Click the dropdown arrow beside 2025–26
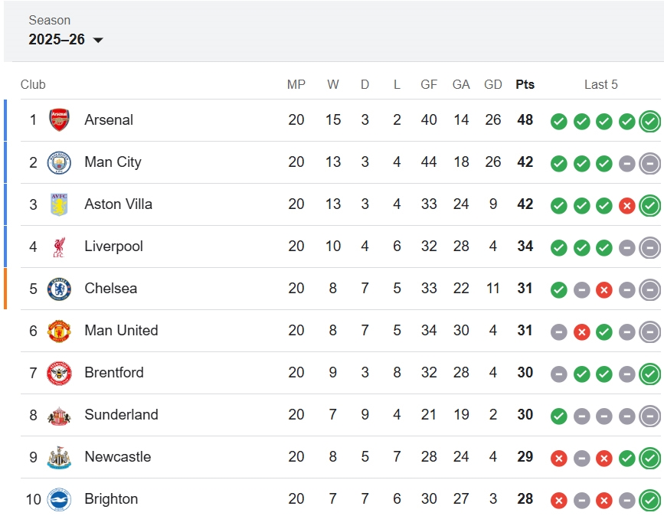This screenshot has height=516, width=664. coord(98,40)
